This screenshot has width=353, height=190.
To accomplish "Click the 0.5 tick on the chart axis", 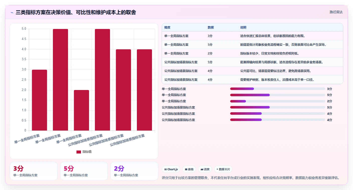I will coord(24,120).
